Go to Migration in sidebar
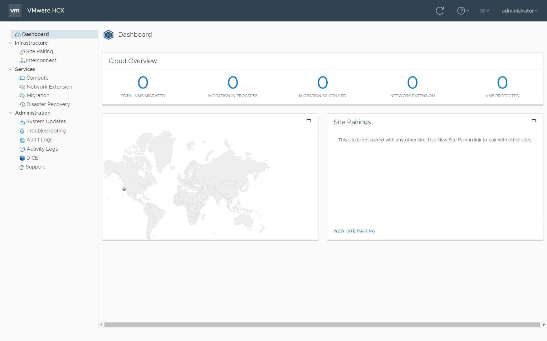Screen dimensions: 547x341 38,95
